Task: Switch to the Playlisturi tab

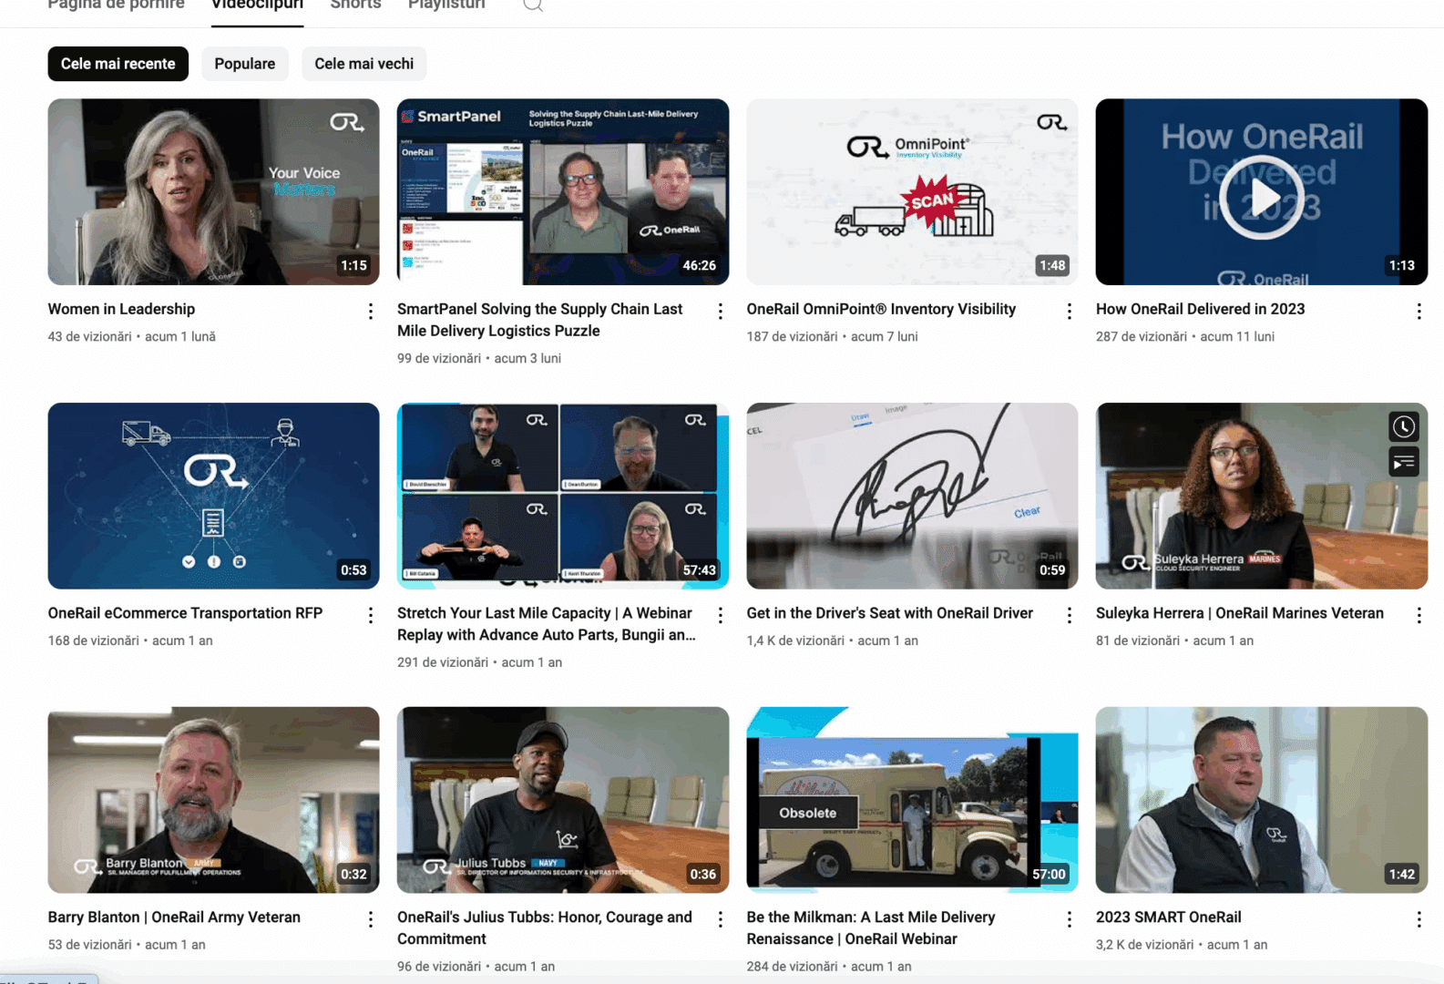Action: (x=446, y=5)
